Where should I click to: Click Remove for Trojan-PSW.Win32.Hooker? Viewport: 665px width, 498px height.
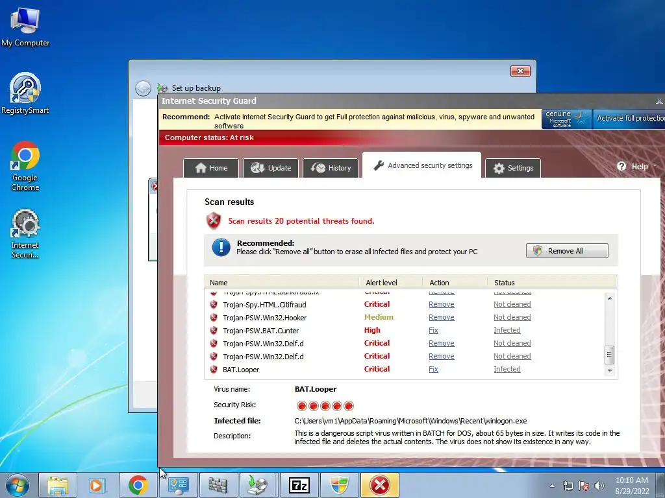coord(441,318)
